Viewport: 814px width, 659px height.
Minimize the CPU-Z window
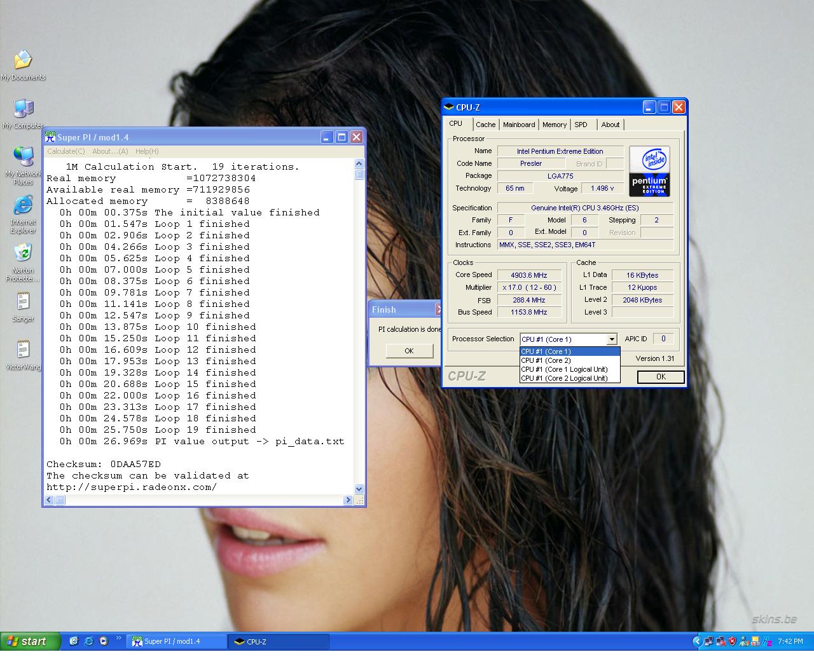pos(649,107)
